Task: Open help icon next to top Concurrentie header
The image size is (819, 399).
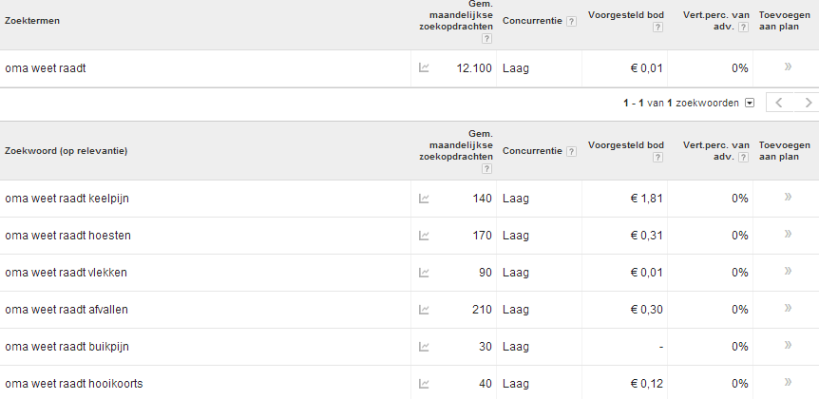Action: (x=571, y=22)
